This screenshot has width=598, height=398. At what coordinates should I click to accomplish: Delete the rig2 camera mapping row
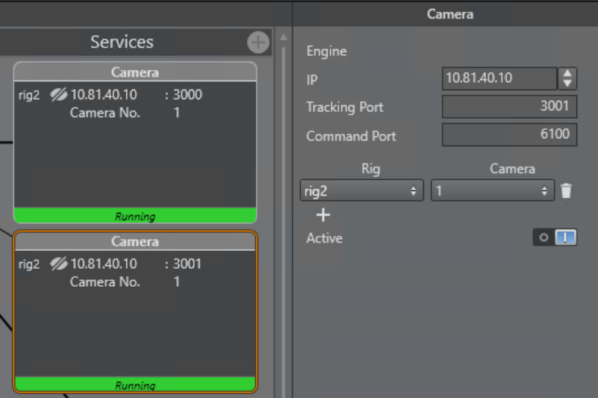click(566, 191)
